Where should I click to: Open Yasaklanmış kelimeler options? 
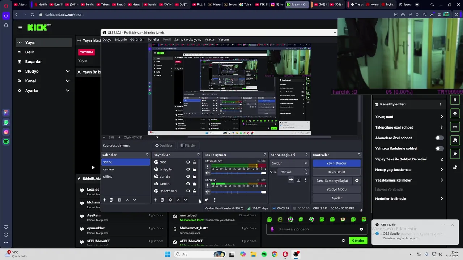click(442, 180)
